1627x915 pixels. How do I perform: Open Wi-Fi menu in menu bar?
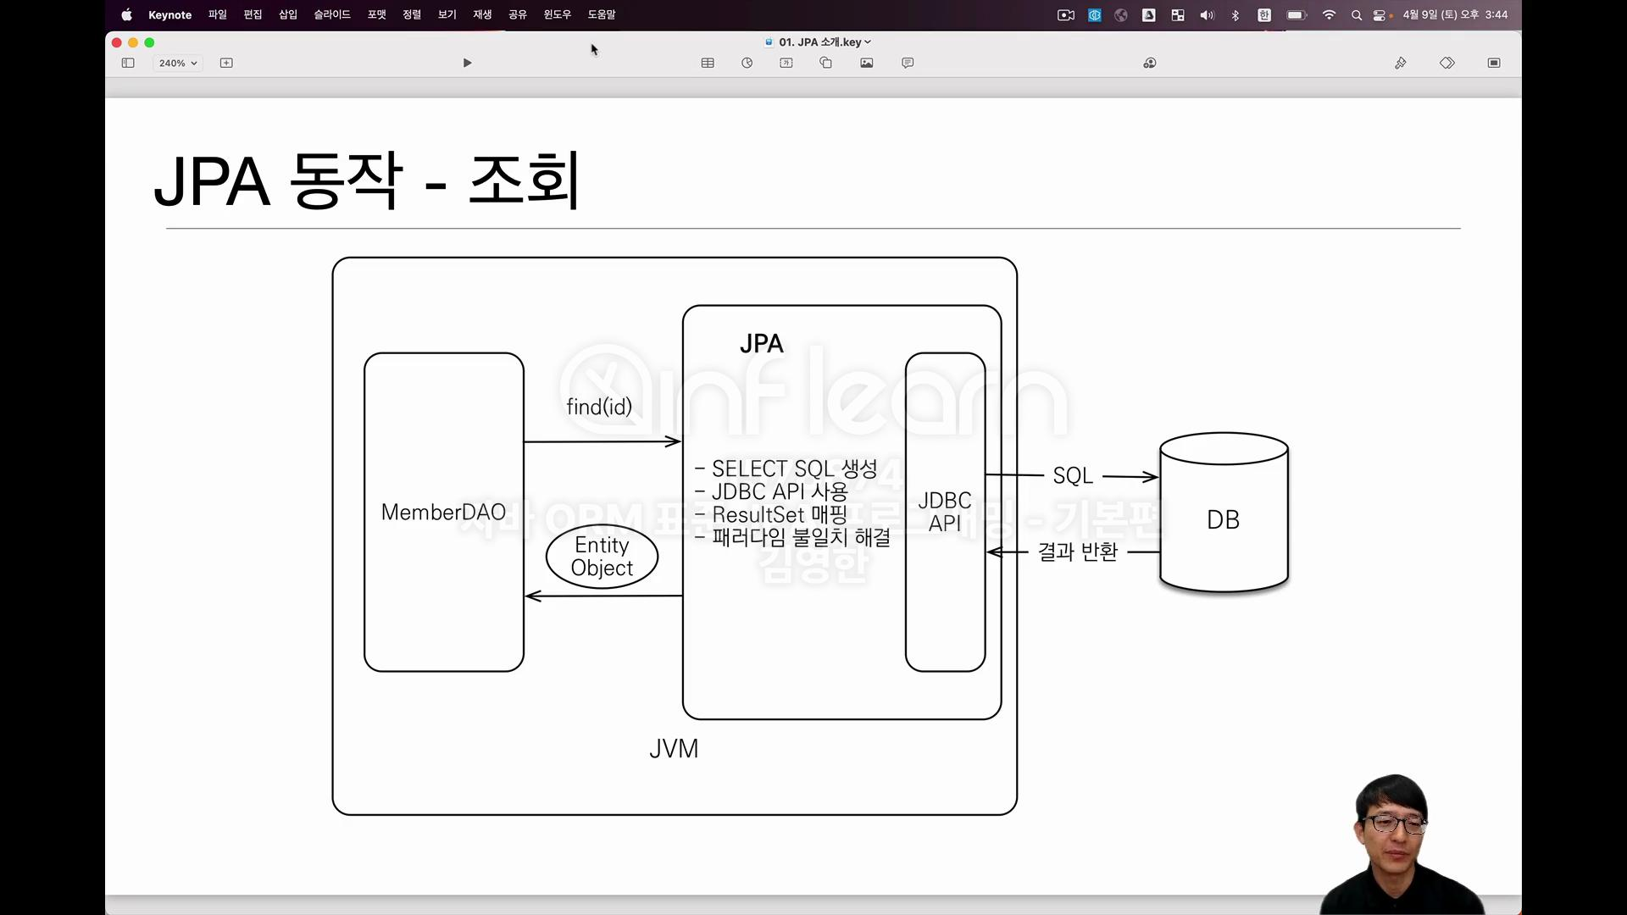[1329, 14]
